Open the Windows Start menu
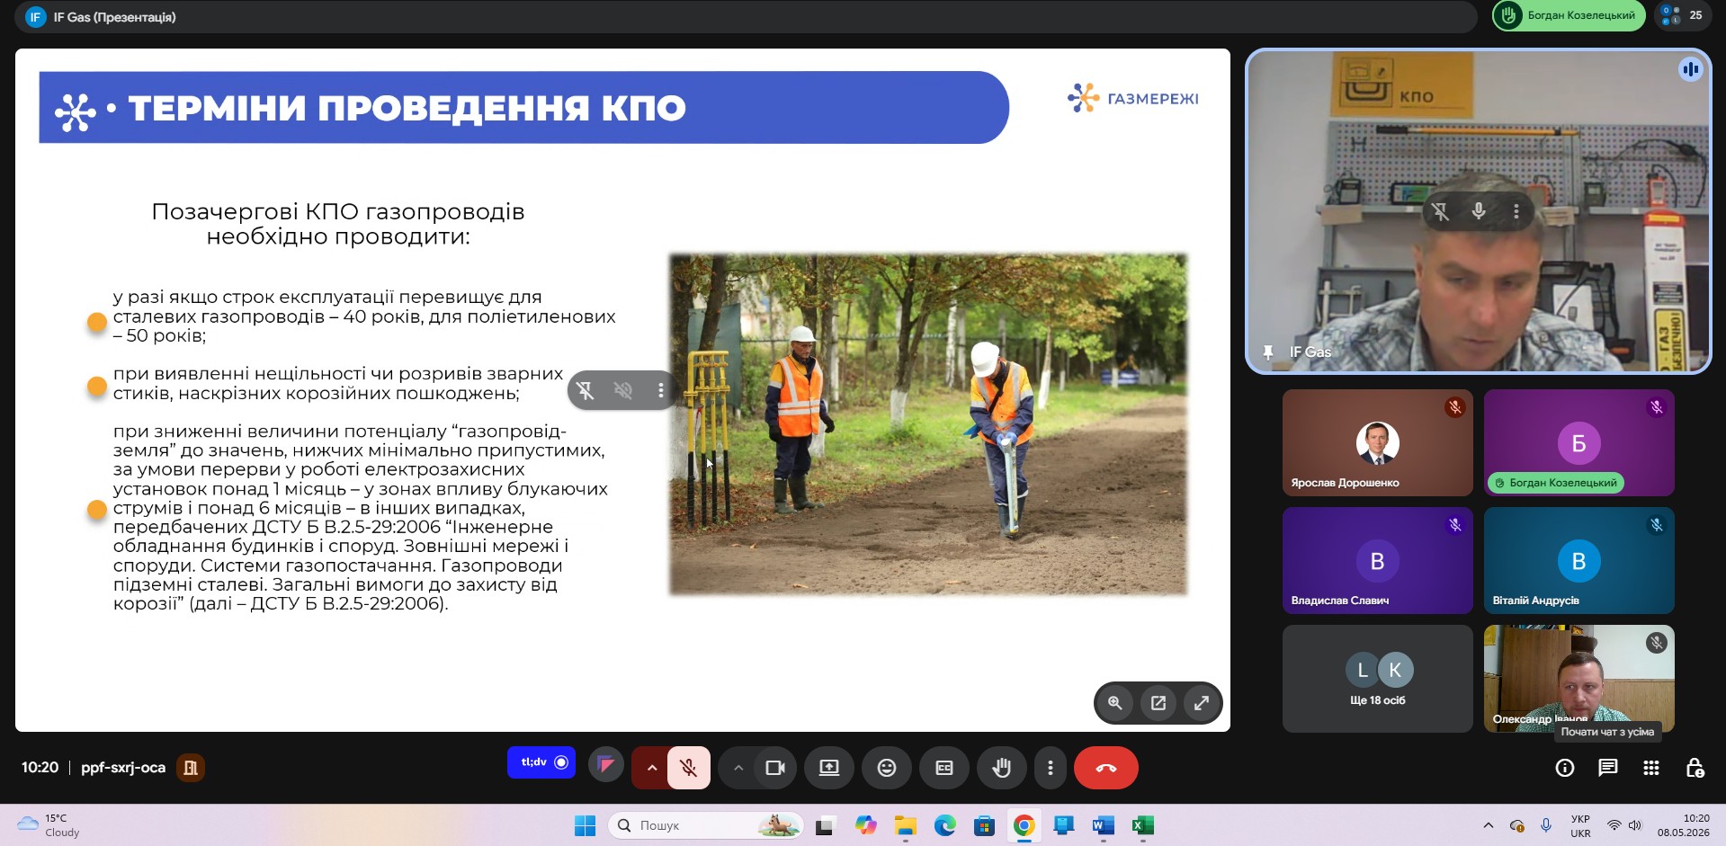The width and height of the screenshot is (1726, 846). point(585,825)
